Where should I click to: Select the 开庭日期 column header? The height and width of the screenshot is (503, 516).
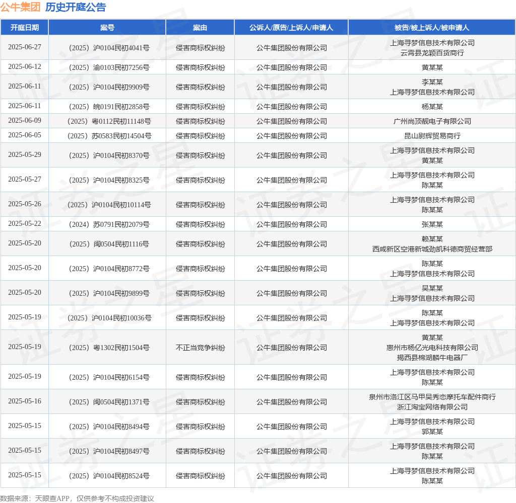click(25, 28)
